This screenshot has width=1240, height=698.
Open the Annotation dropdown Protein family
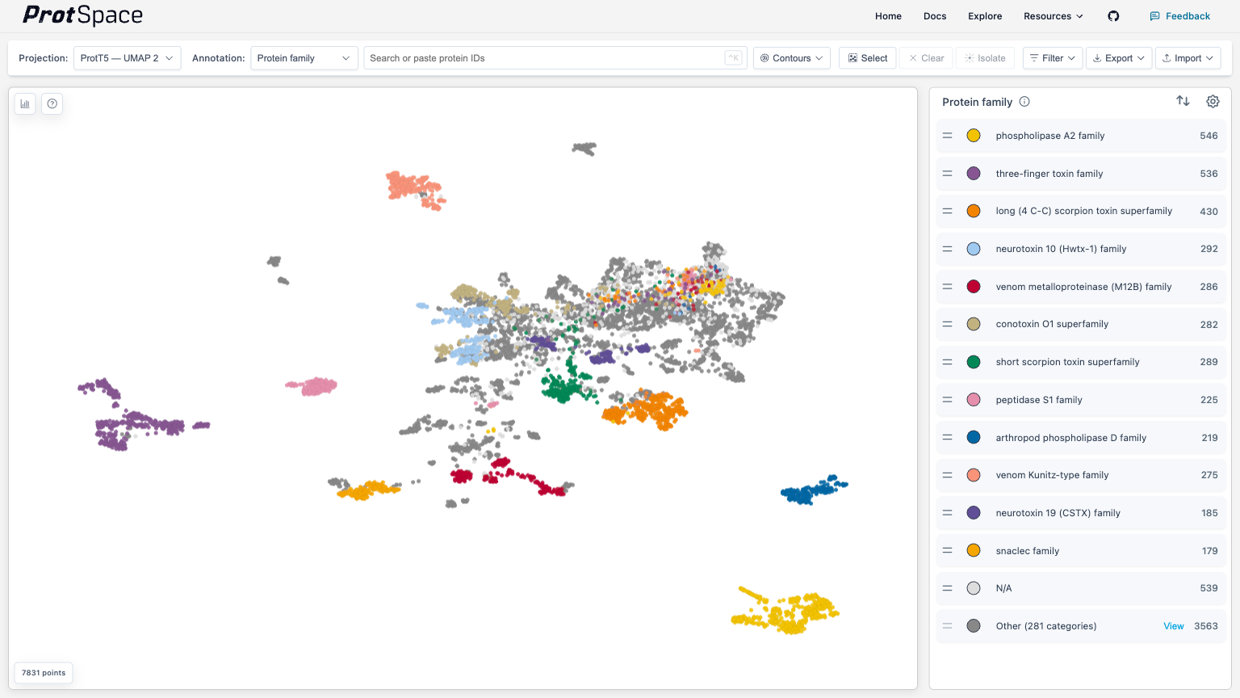pos(304,58)
